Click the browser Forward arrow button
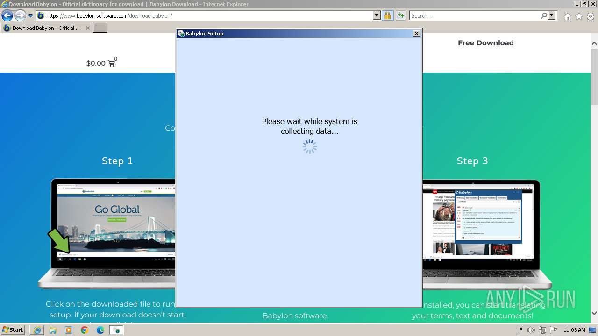 (20, 16)
